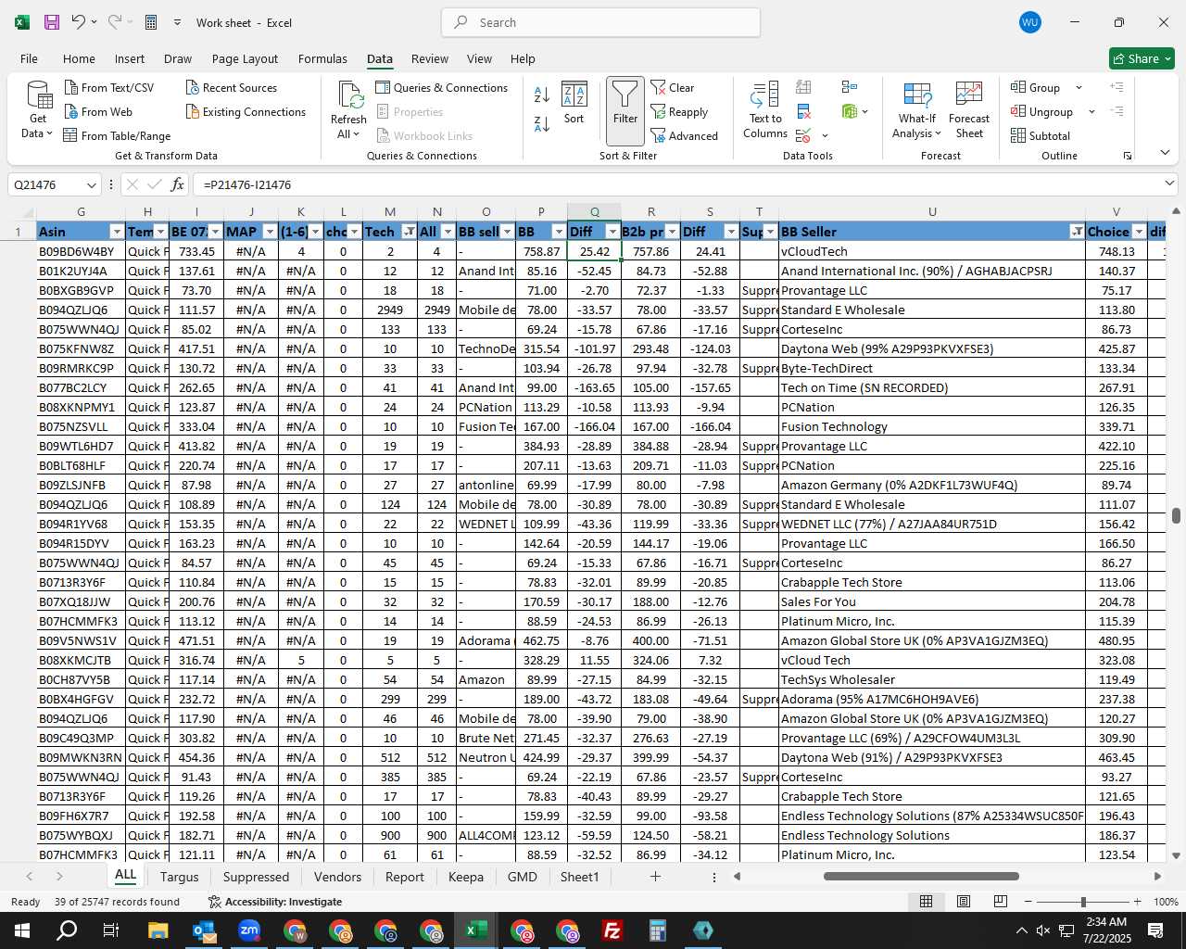Image resolution: width=1186 pixels, height=949 pixels.
Task: Click the Share button
Action: (1142, 58)
